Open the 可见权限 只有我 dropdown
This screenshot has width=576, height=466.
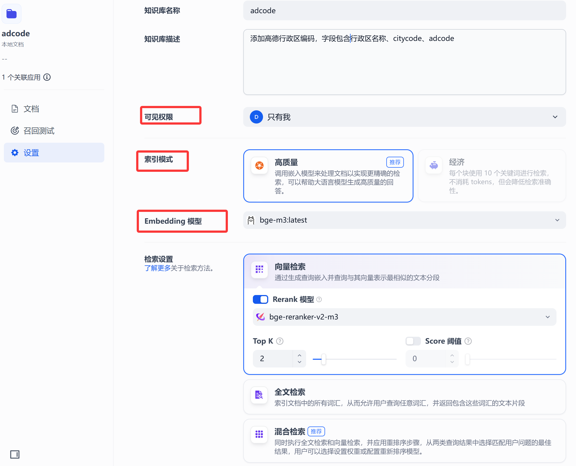coord(404,117)
